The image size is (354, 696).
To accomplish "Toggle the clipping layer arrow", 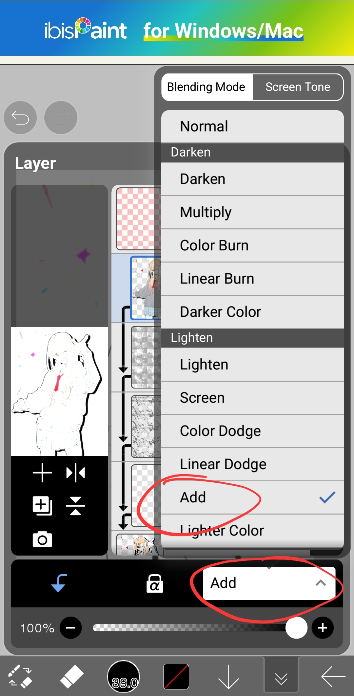I will pos(59,583).
